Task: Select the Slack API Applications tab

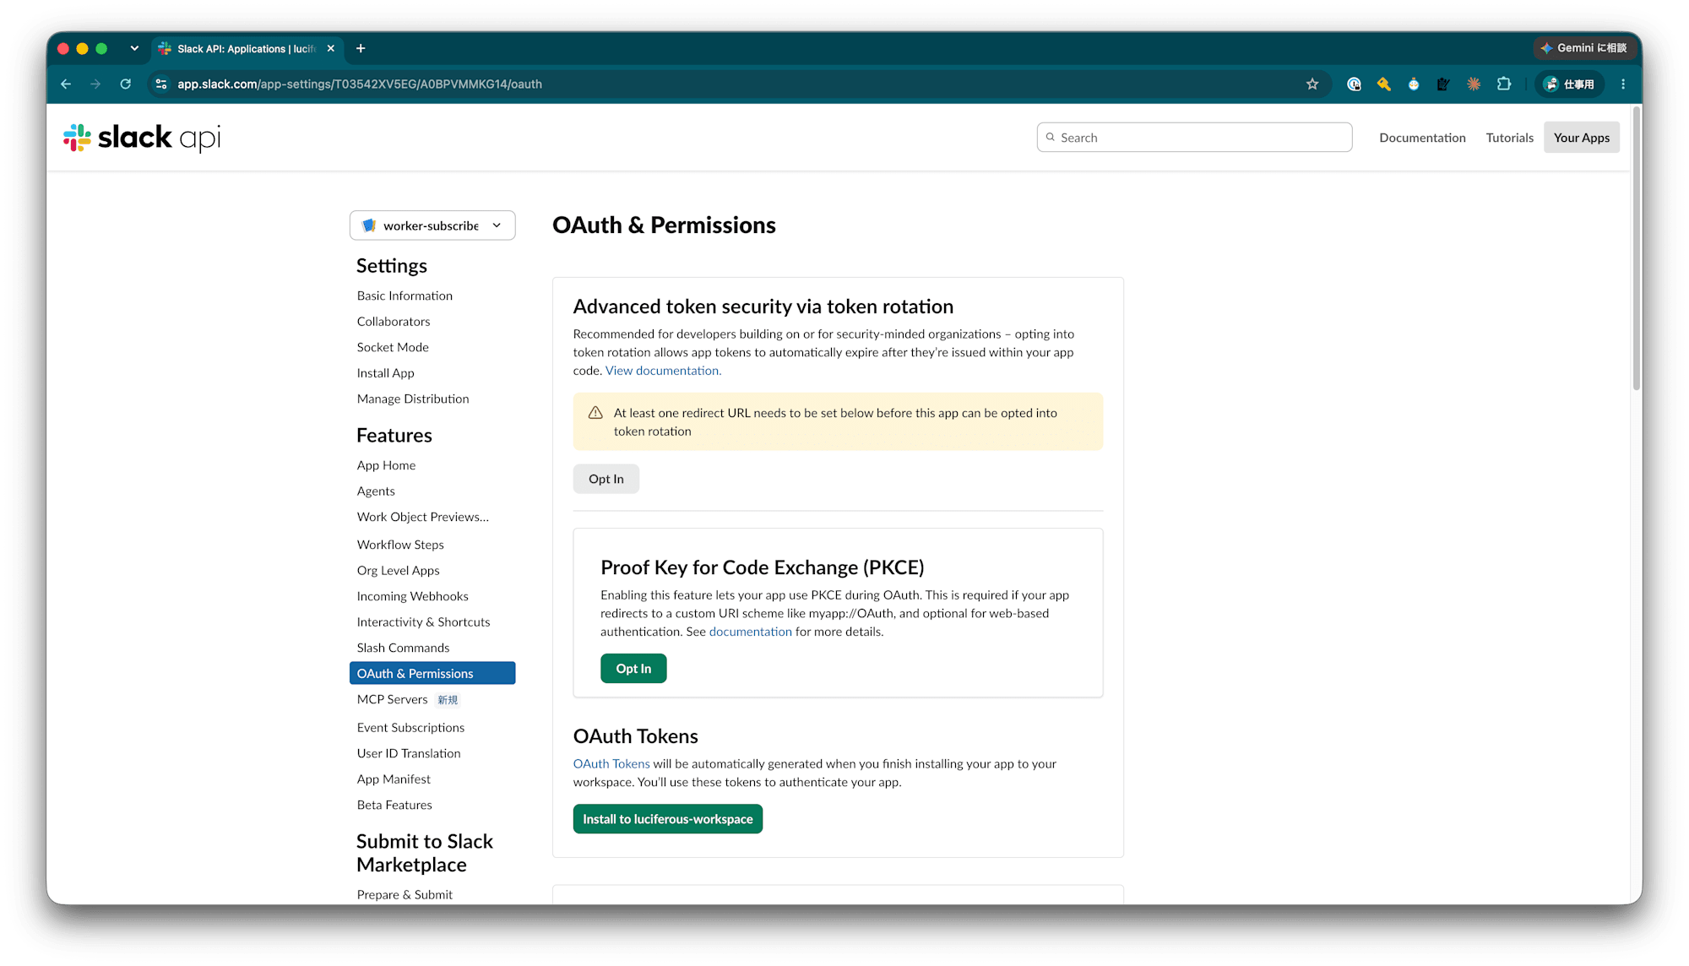Action: coord(245,49)
